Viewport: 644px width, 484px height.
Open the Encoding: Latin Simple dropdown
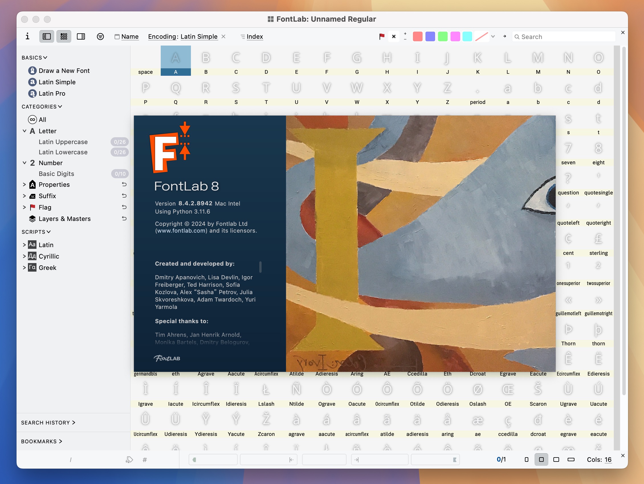[x=183, y=36]
